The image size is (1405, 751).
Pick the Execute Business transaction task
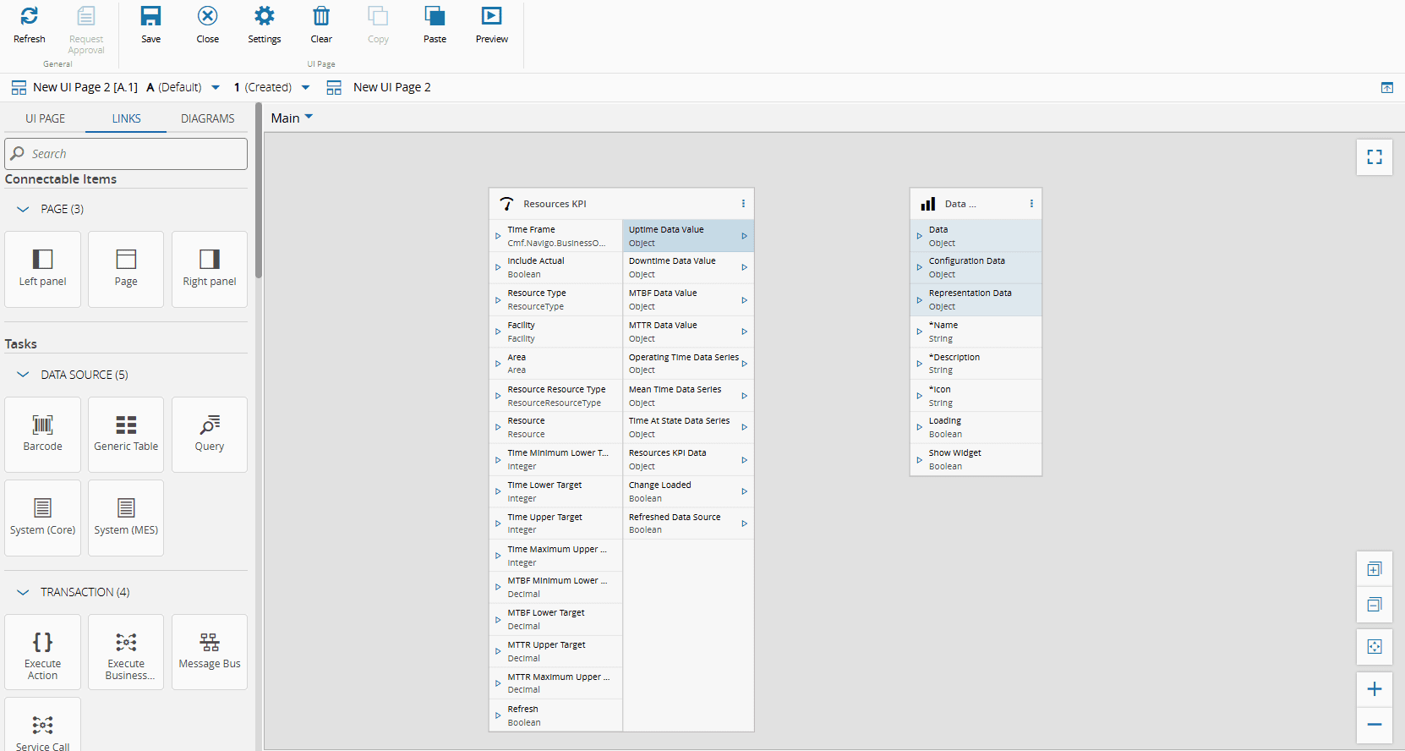click(126, 652)
